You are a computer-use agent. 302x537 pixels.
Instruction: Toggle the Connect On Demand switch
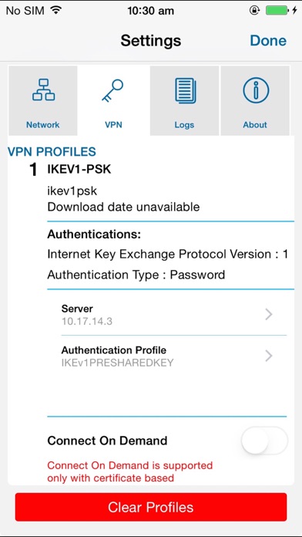264,441
